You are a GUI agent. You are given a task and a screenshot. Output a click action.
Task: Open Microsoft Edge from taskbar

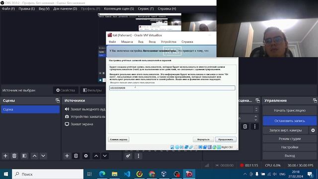pos(102,174)
